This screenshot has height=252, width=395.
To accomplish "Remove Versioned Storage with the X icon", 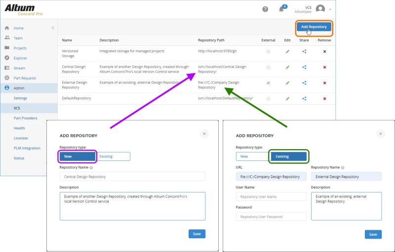I will pyautogui.click(x=324, y=52).
